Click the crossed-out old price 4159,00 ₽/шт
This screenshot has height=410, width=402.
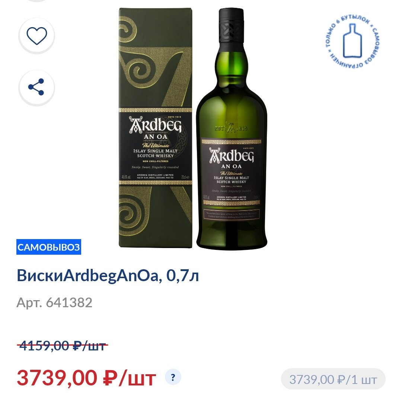tap(63, 346)
